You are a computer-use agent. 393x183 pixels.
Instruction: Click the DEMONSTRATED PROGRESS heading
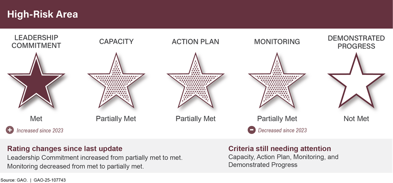(x=356, y=41)
